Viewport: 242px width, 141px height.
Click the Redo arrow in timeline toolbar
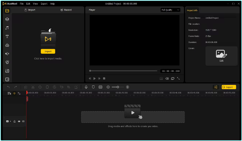(x=16, y=87)
